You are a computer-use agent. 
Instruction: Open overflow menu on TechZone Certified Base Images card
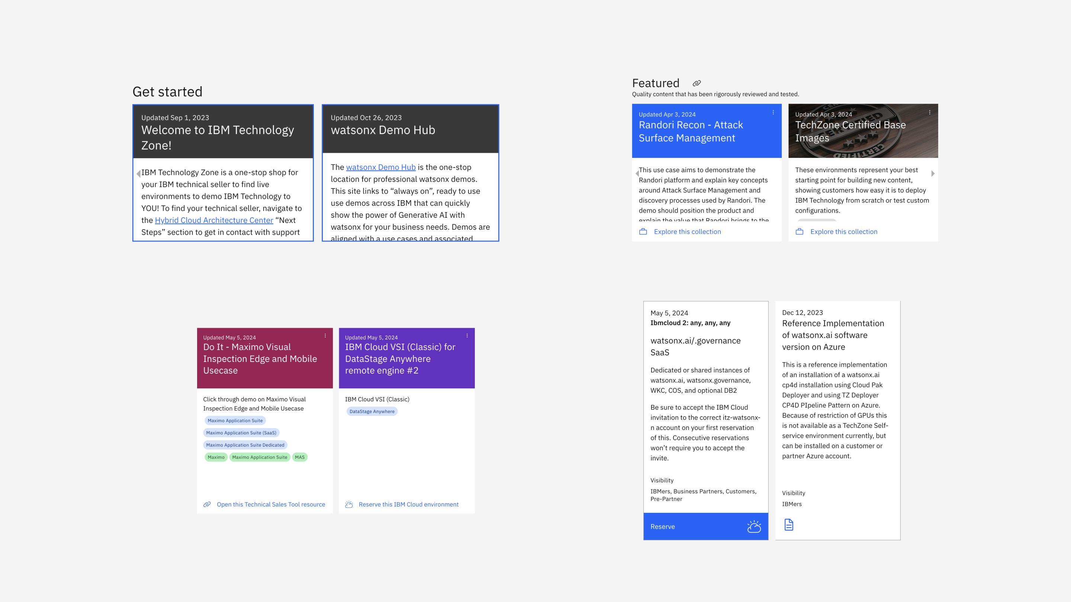[x=930, y=113]
